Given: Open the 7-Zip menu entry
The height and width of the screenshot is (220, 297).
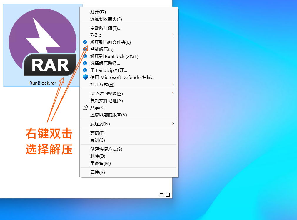Looking at the screenshot, I should [x=129, y=35].
